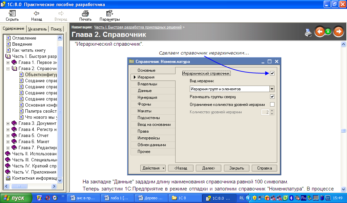Open the Действия dropdown button
Screen dimensions: 347x203
pos(153,168)
